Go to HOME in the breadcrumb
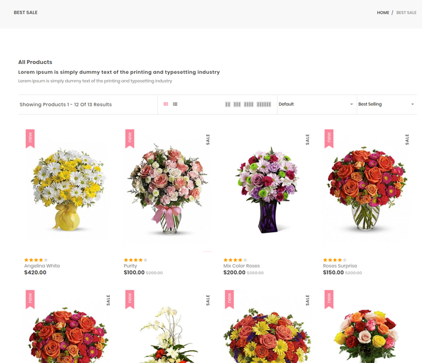422x363 pixels. tap(383, 13)
